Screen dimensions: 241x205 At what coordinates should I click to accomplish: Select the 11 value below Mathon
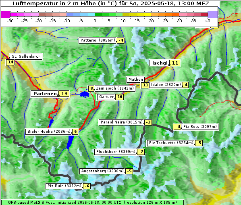point(145,85)
